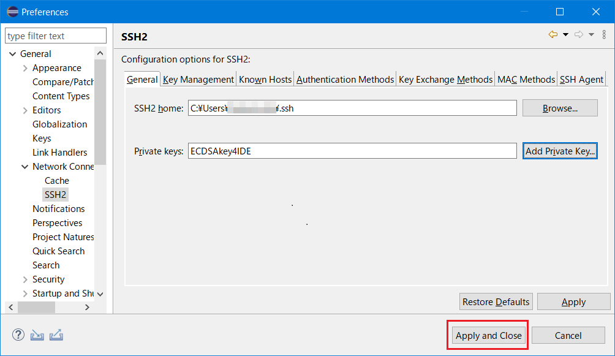The image size is (615, 356).
Task: Switch to the Key Management tab
Action: tap(197, 79)
